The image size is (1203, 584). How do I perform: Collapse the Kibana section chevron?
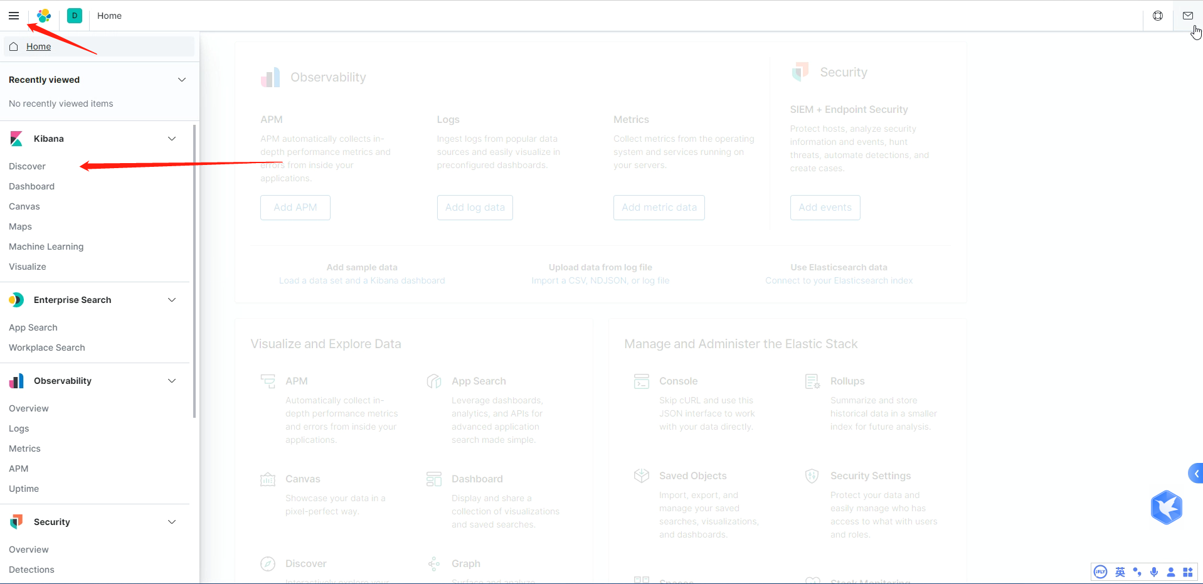click(x=172, y=139)
